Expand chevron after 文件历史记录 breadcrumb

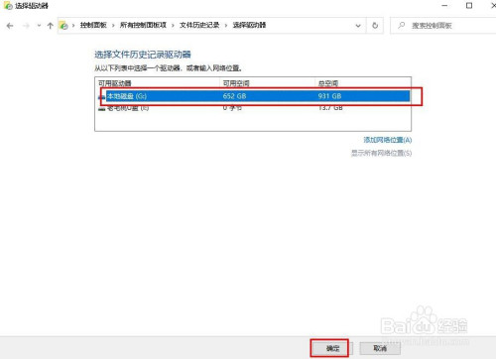pyautogui.click(x=226, y=26)
